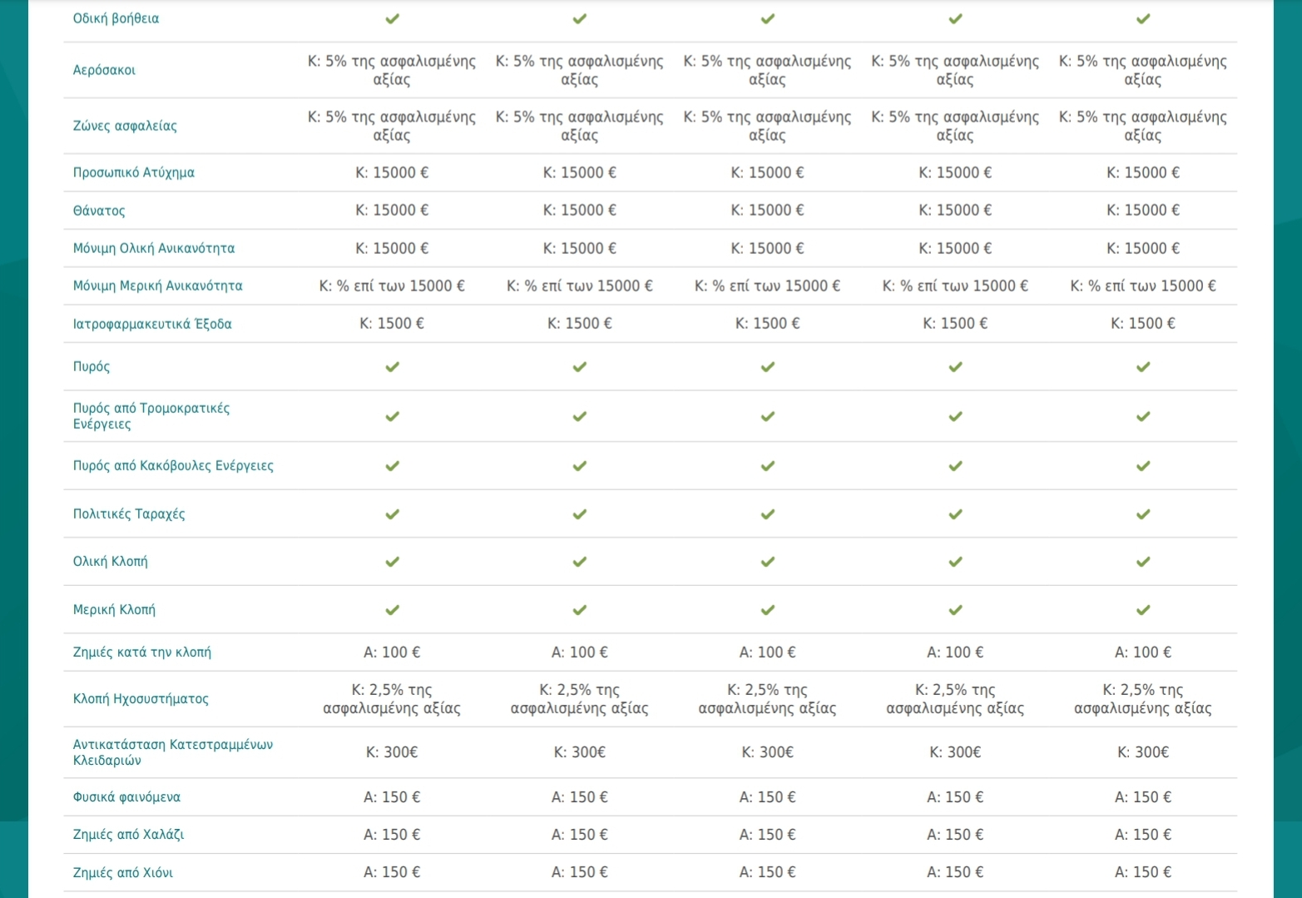Click the Φυσικά φαινόμενα label
This screenshot has height=898, width=1302.
[x=126, y=797]
